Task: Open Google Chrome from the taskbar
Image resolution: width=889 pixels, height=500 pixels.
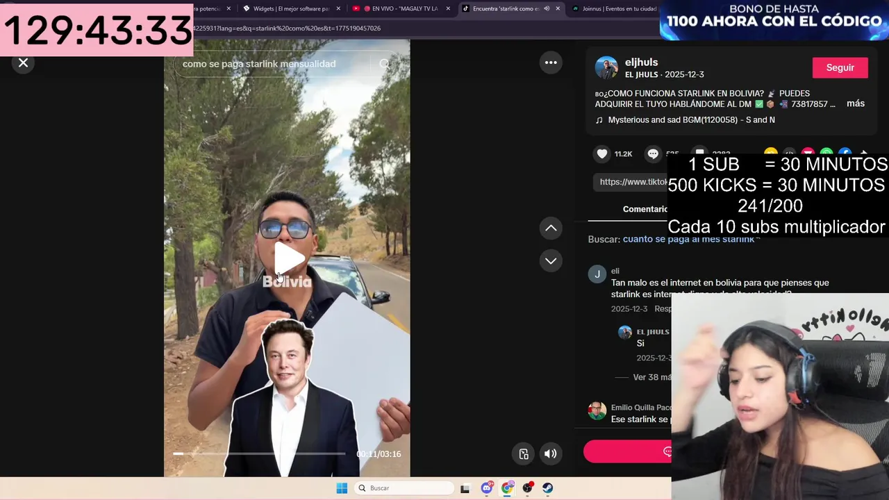Action: 508,488
